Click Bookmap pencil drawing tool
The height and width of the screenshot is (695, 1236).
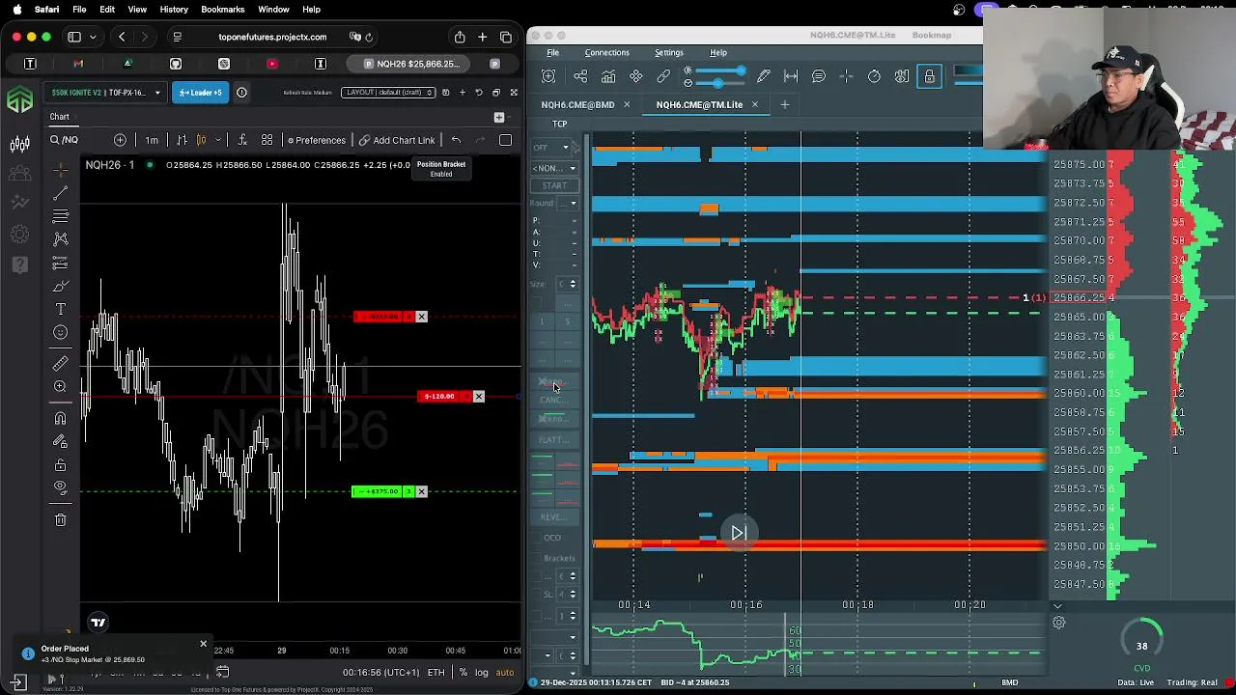point(764,76)
